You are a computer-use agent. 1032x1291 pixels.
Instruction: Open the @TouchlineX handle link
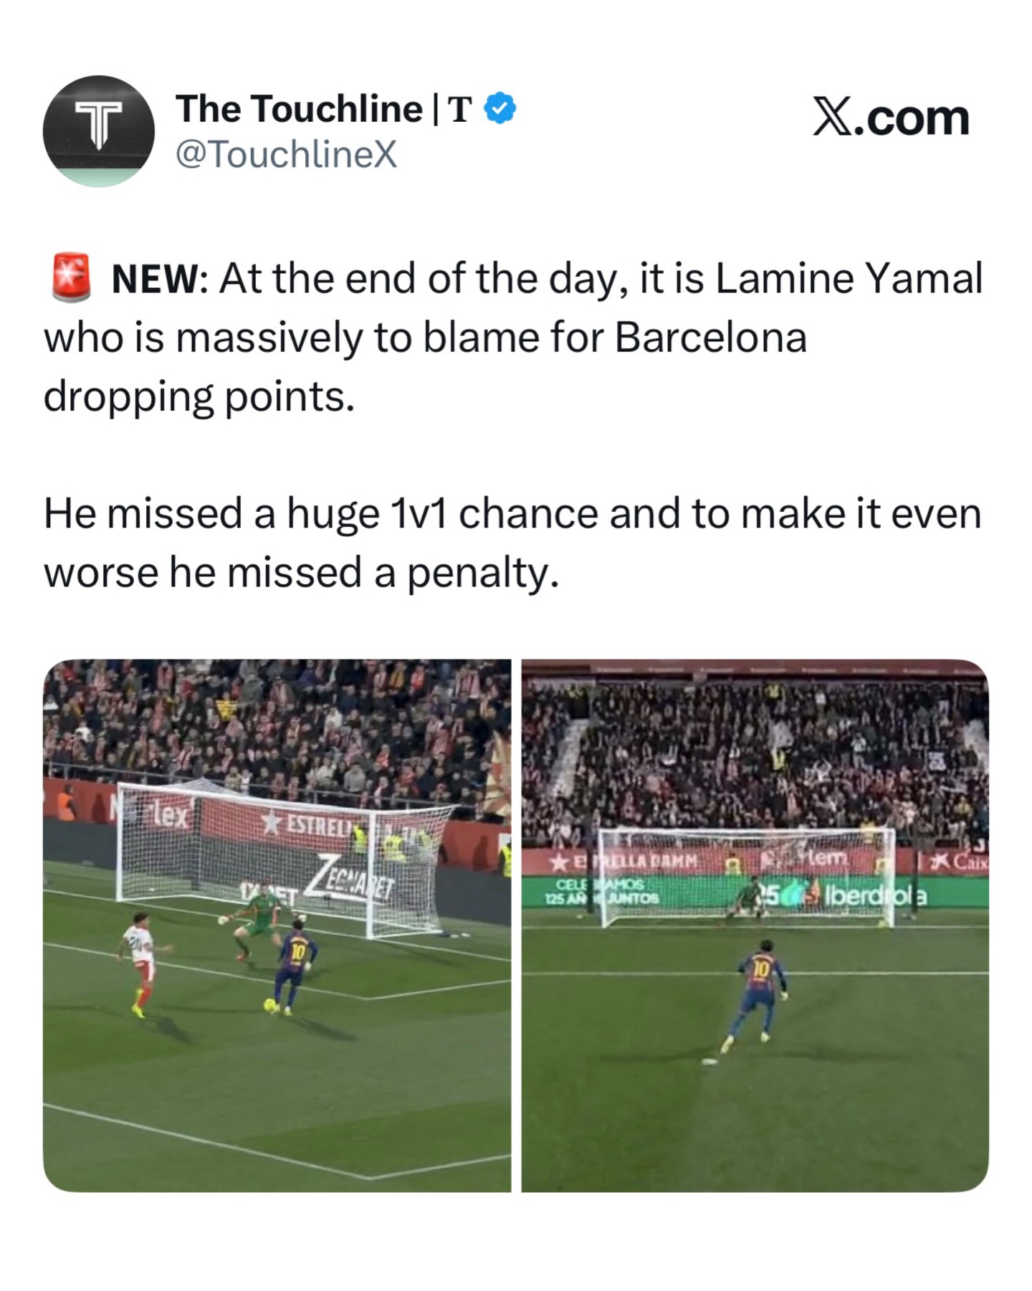[x=287, y=154]
